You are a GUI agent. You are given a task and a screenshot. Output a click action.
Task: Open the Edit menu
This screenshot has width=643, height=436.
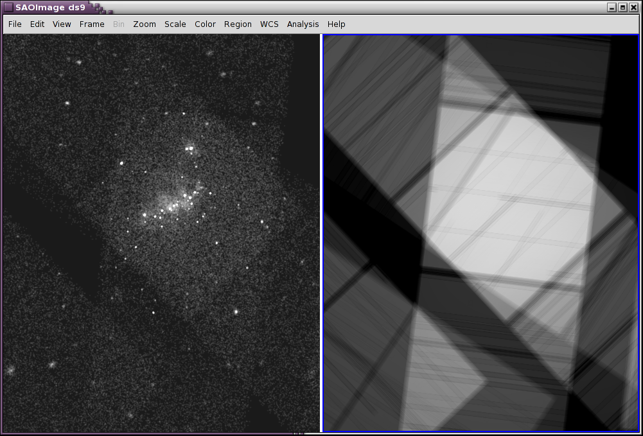tap(37, 24)
